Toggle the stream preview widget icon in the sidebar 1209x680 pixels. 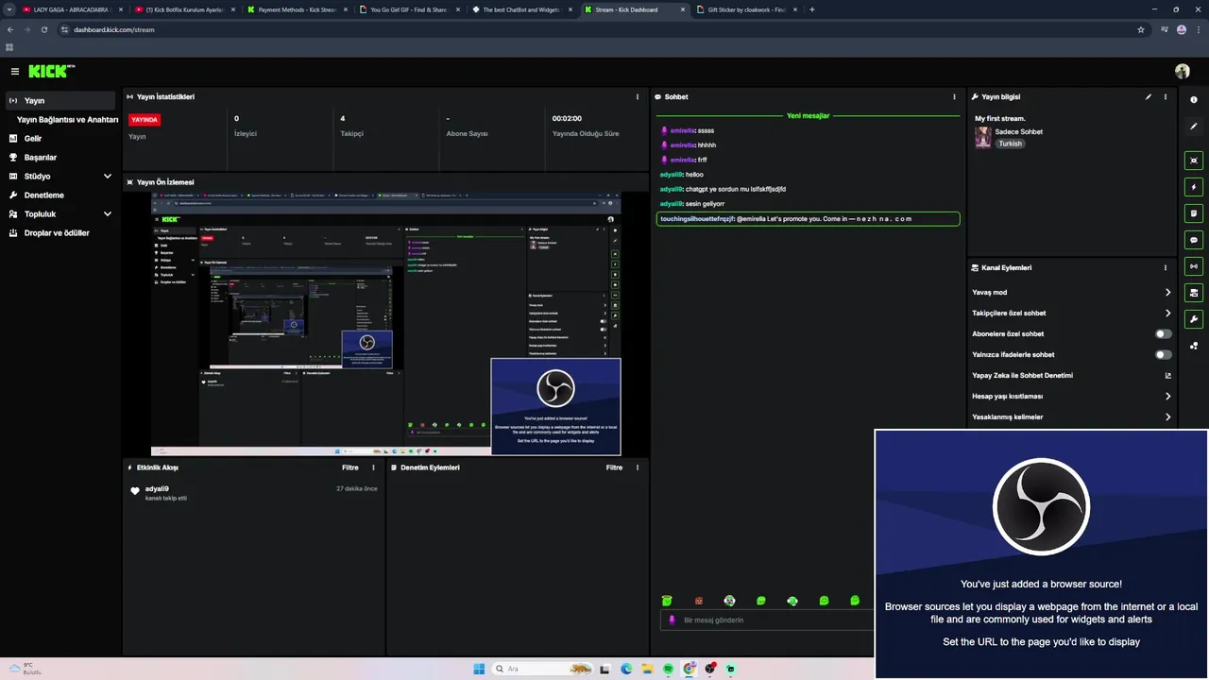click(x=1194, y=161)
